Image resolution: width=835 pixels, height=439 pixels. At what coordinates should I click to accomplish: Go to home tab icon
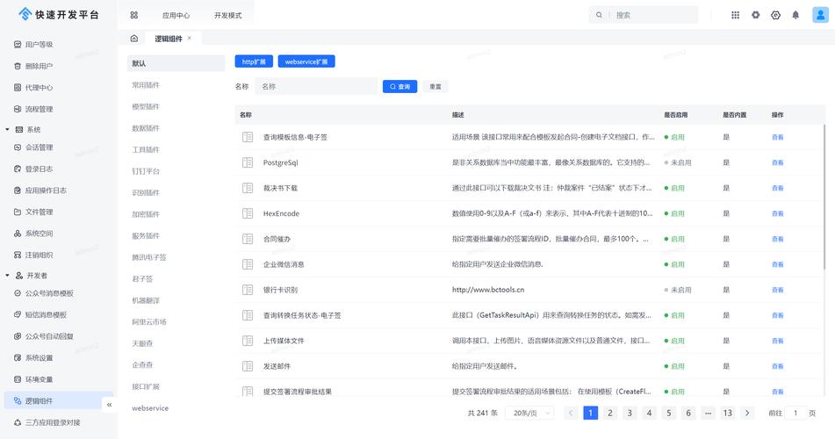click(x=134, y=39)
